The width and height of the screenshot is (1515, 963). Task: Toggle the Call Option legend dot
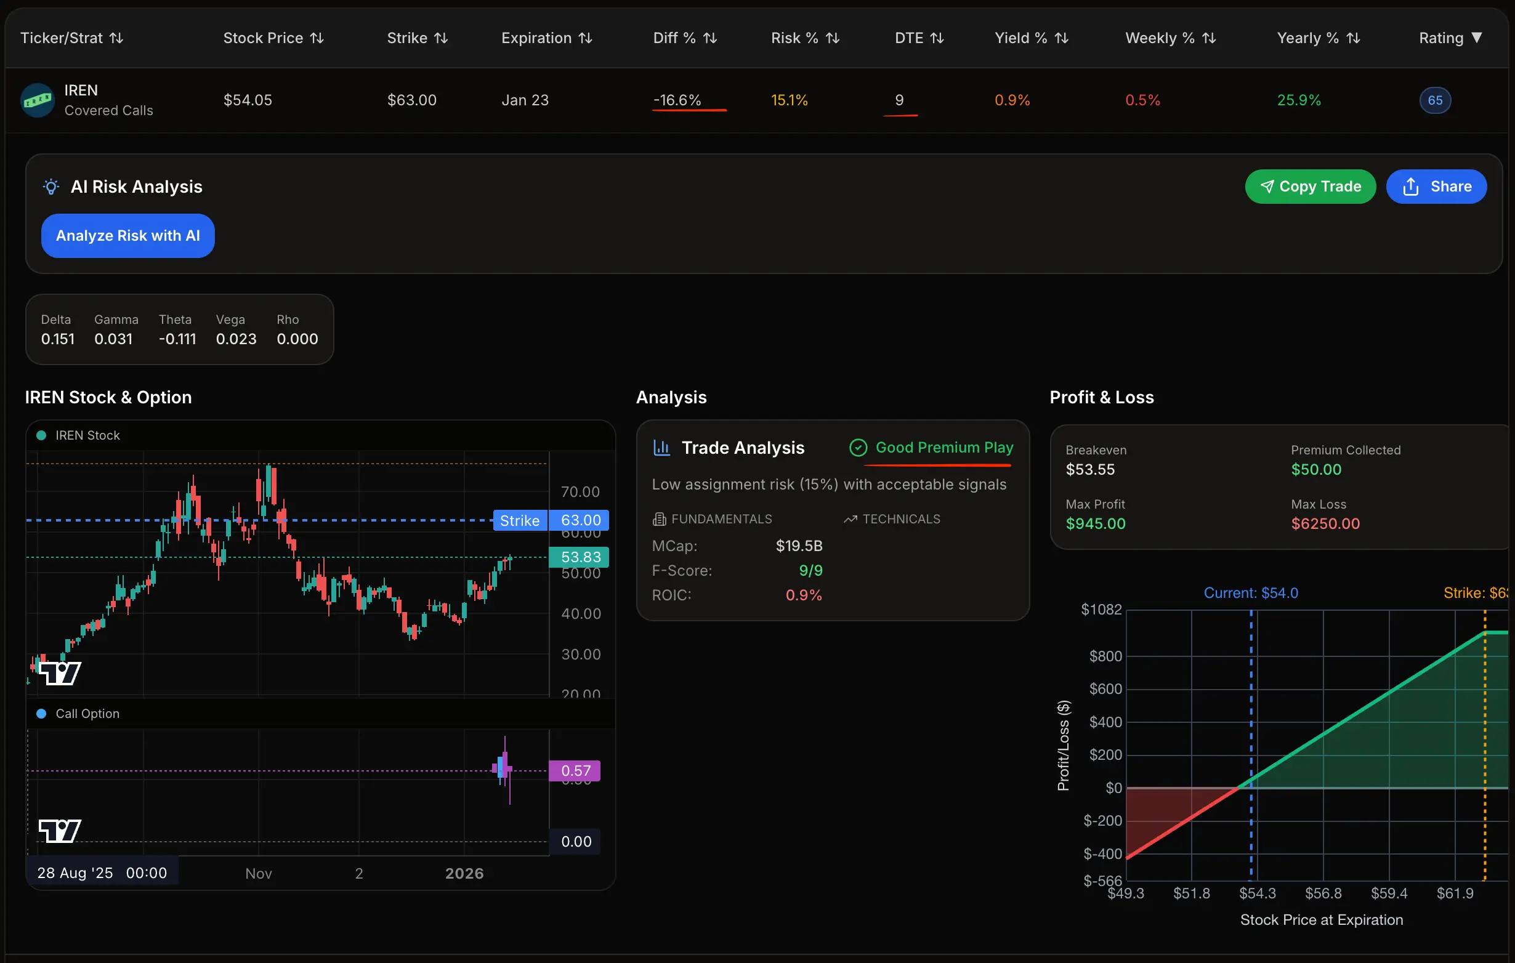[x=41, y=714]
